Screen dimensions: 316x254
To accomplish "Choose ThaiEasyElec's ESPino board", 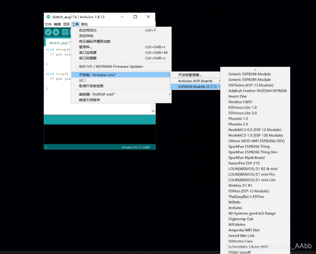I will [255, 197].
